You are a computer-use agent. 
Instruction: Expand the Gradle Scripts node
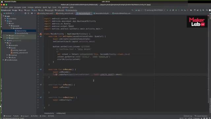[4, 60]
